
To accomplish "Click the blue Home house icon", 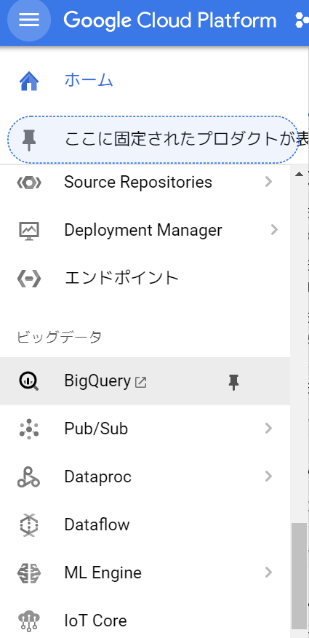I will (x=29, y=81).
